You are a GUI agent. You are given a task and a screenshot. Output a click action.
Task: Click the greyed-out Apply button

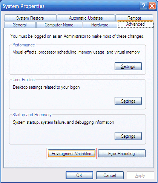point(140,175)
